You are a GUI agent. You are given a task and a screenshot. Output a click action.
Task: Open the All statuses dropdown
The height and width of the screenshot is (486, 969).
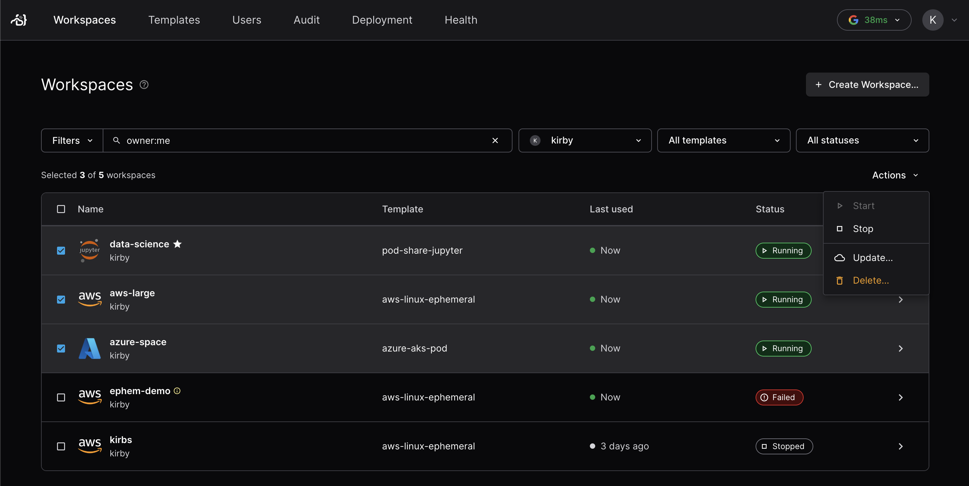(x=862, y=140)
